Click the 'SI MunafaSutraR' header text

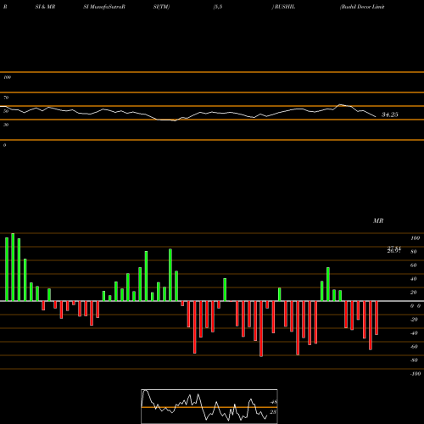104,7
